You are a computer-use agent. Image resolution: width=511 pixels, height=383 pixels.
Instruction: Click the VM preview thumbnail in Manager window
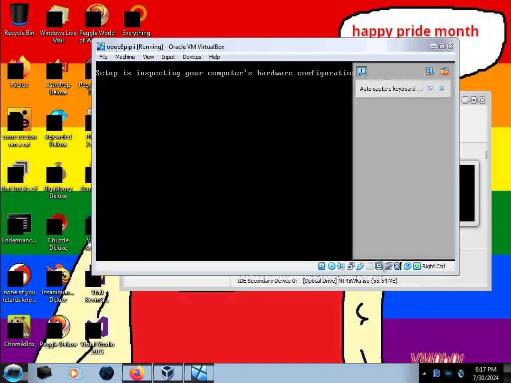pyautogui.click(x=467, y=193)
